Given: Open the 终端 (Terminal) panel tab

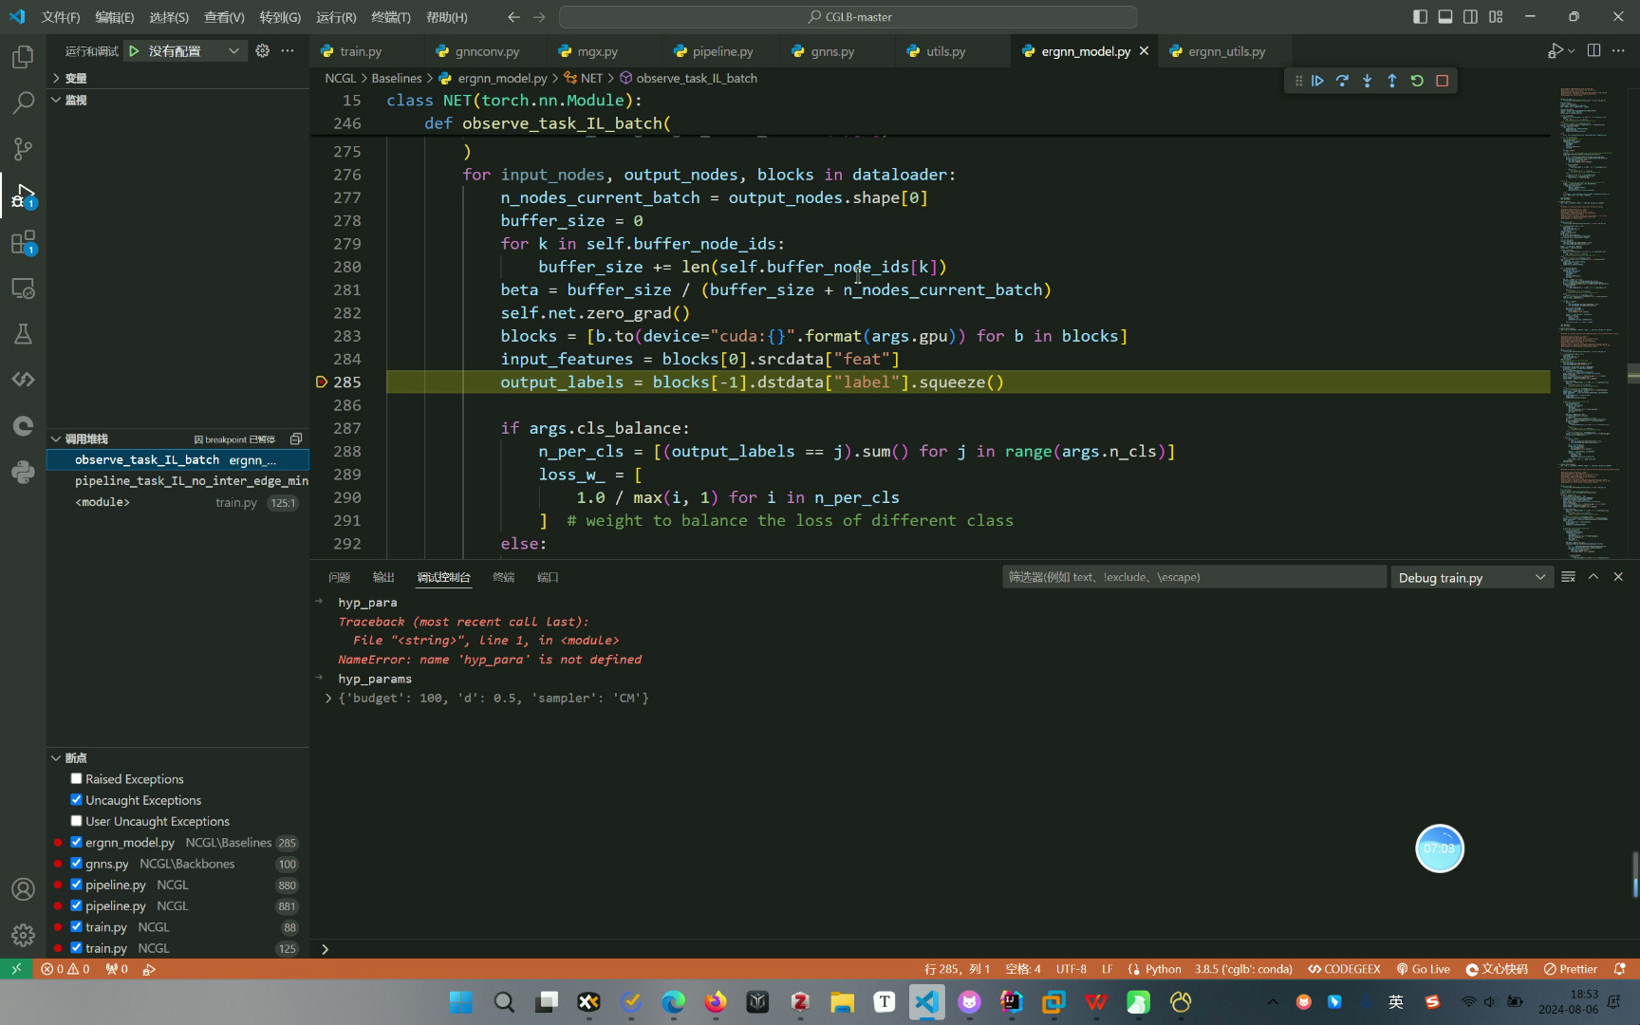Looking at the screenshot, I should [503, 577].
